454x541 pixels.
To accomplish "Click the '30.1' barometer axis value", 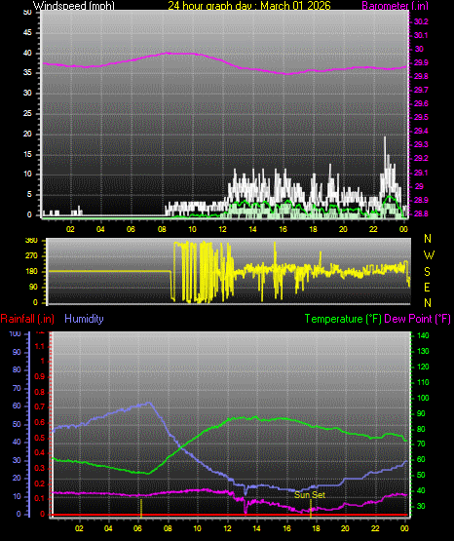I will click(421, 35).
